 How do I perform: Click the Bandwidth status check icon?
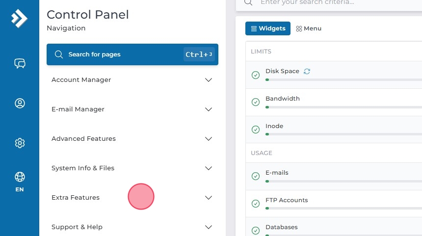(x=255, y=102)
